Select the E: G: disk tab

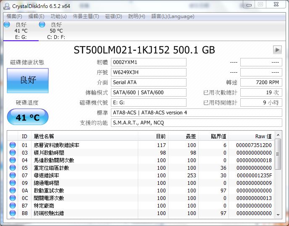[21, 31]
